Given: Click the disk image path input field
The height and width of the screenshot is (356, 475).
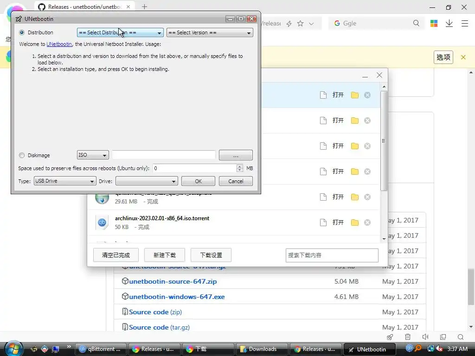Looking at the screenshot, I should coord(164,155).
